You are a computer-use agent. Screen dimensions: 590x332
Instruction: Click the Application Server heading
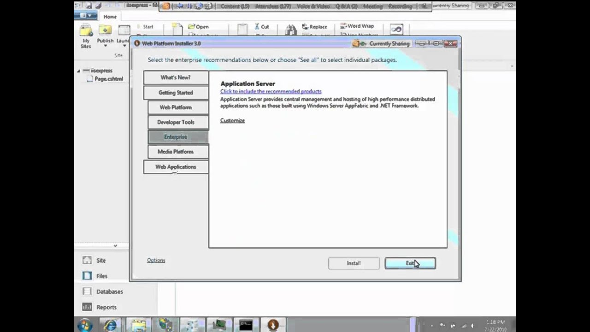tap(248, 83)
